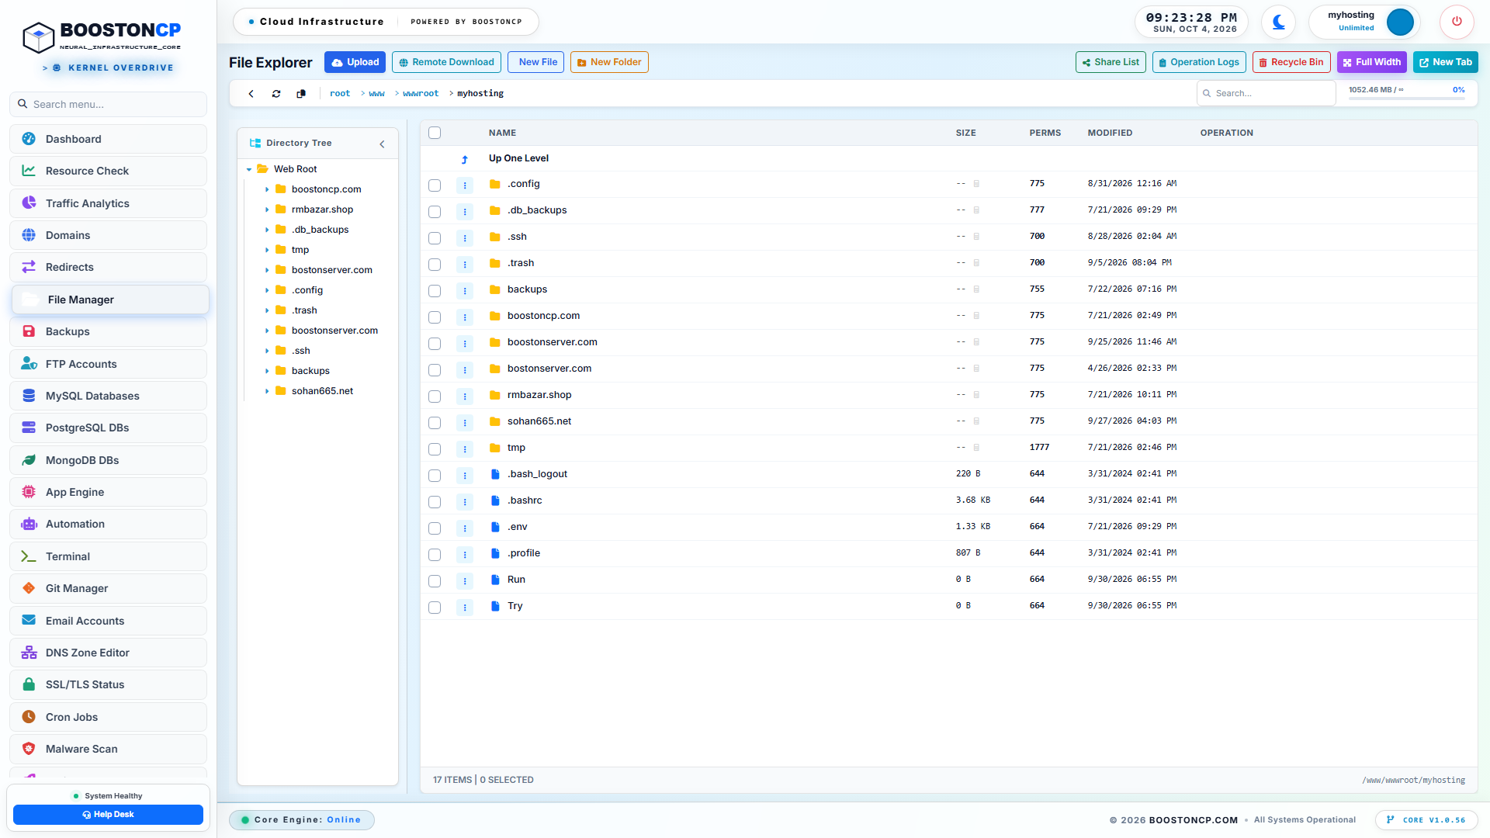Click the MongoDB DBs leaf icon
The width and height of the screenshot is (1490, 838).
tap(29, 460)
